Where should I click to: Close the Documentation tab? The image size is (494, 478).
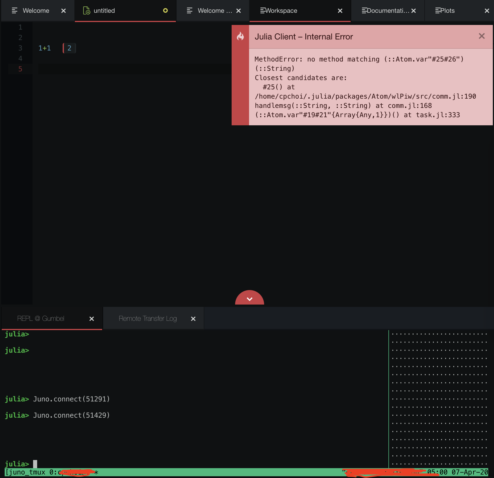click(x=413, y=10)
